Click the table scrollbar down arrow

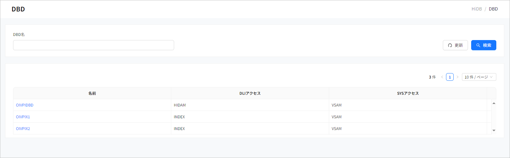[494, 130]
